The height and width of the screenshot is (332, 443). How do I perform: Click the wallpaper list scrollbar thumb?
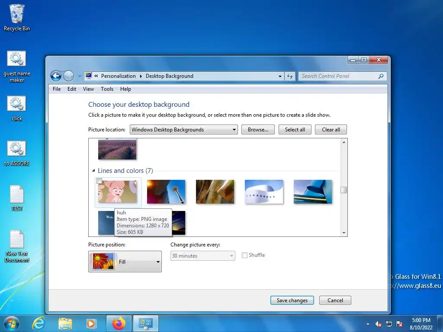tap(343, 190)
